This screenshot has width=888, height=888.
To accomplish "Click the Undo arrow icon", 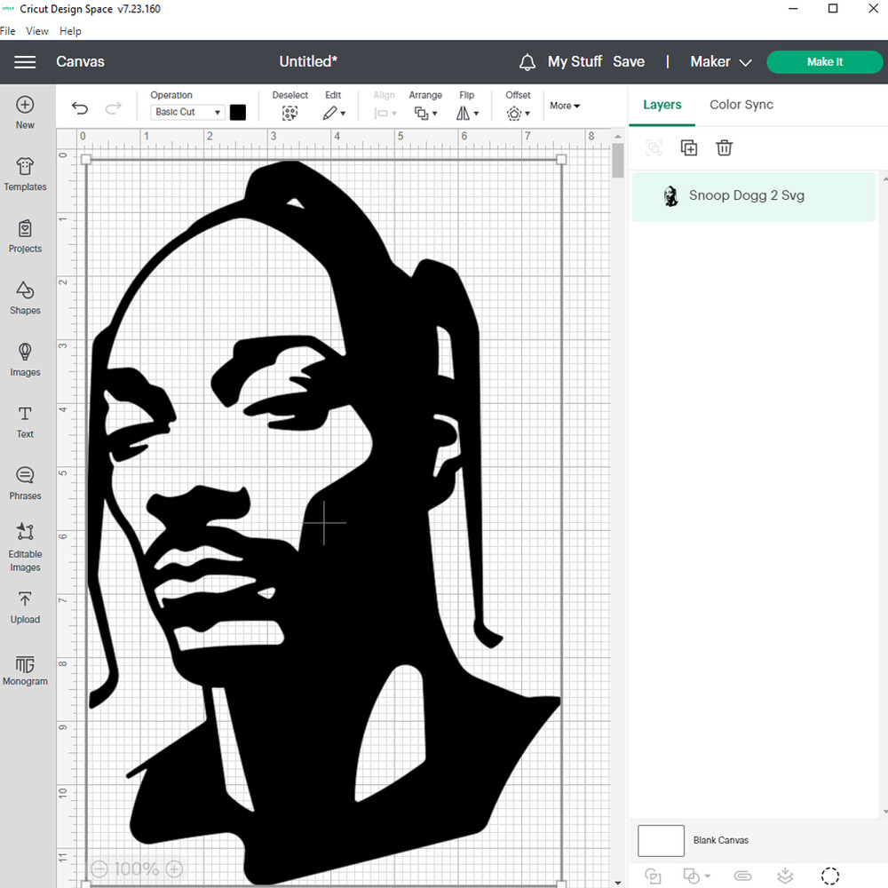I will pyautogui.click(x=80, y=108).
